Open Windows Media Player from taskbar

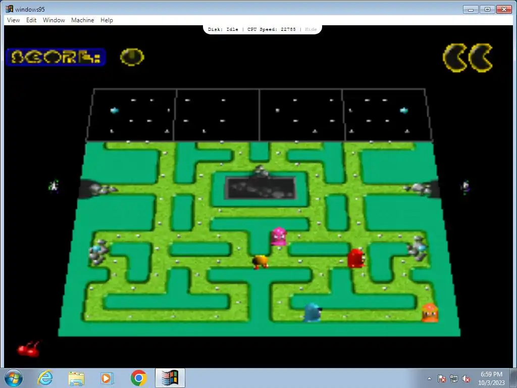tap(107, 378)
